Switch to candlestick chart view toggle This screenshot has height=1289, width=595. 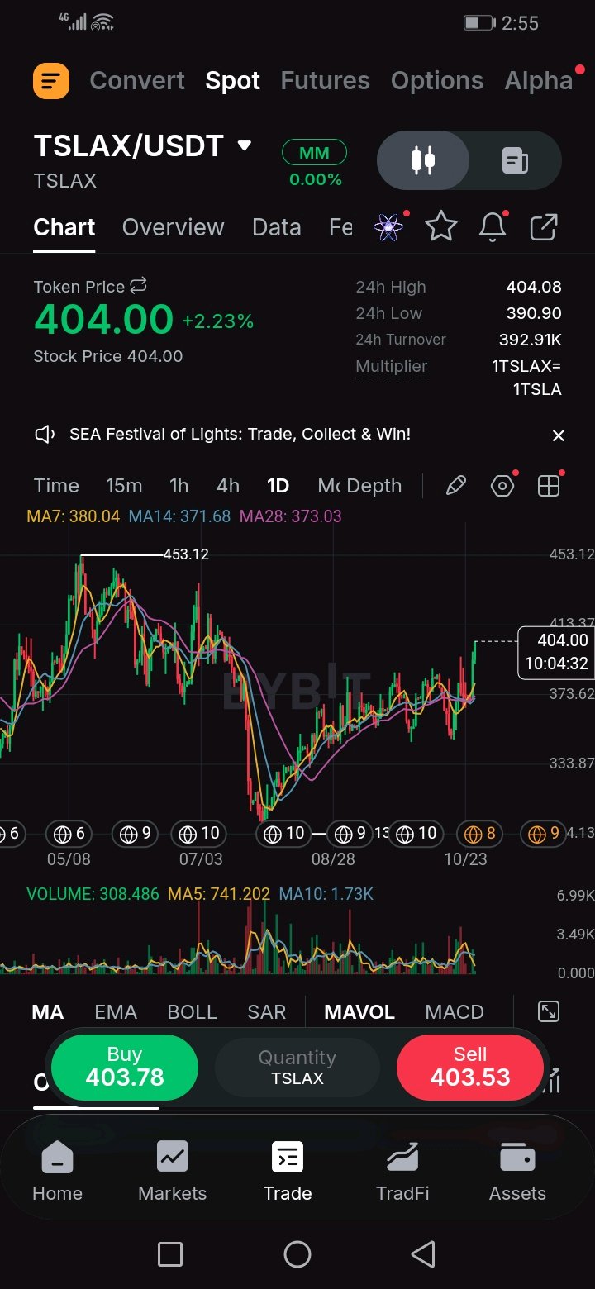point(423,160)
